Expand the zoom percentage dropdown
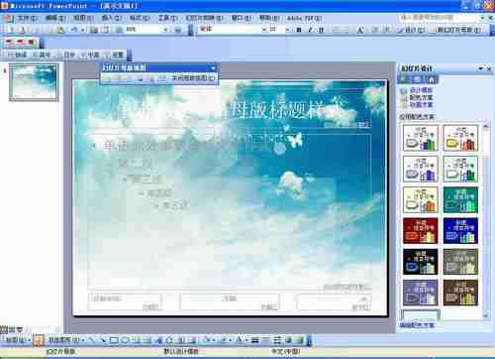Screen dimensions: 495x359 165,30
